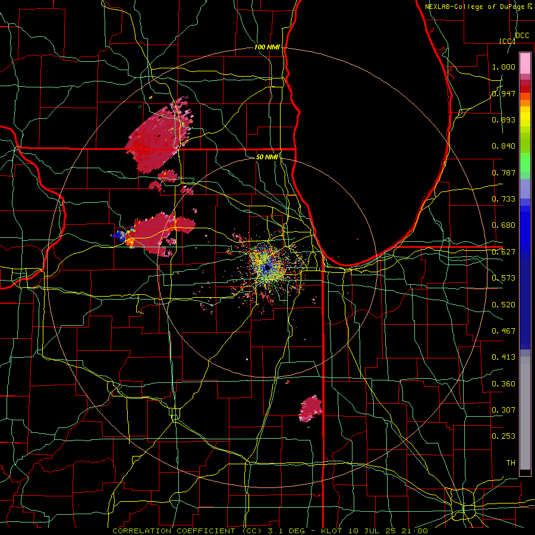Image resolution: width=535 pixels, height=535 pixels.
Task: Click the 0.573 scale label
Action: (x=503, y=278)
